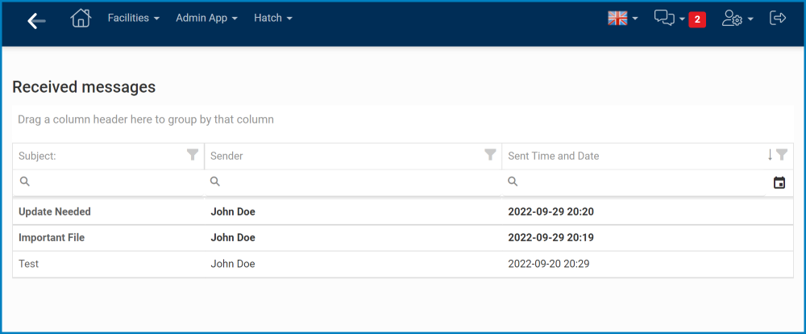
Task: Open the calendar date picker icon
Action: pos(779,183)
